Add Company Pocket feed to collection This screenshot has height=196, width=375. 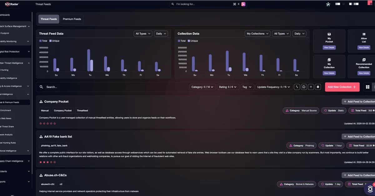(x=358, y=102)
